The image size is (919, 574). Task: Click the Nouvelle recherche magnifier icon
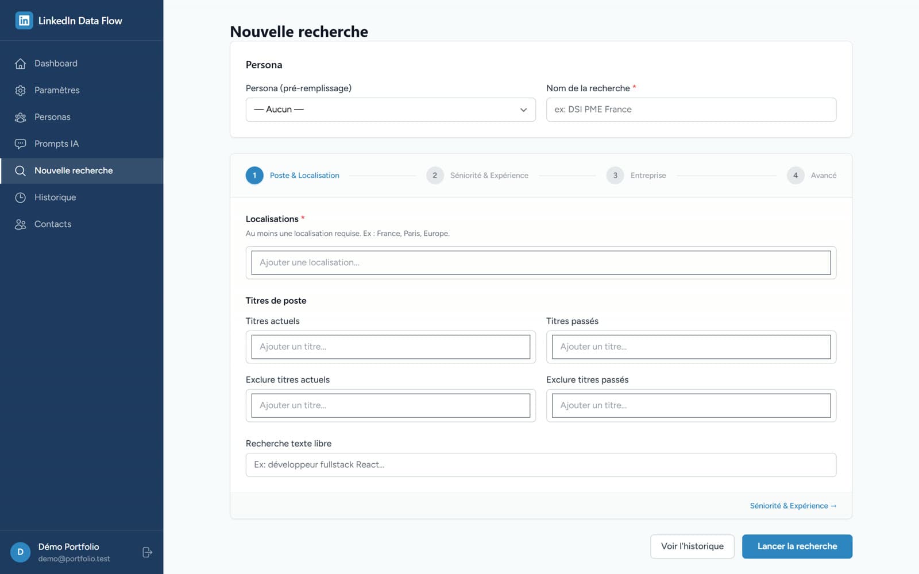click(20, 170)
